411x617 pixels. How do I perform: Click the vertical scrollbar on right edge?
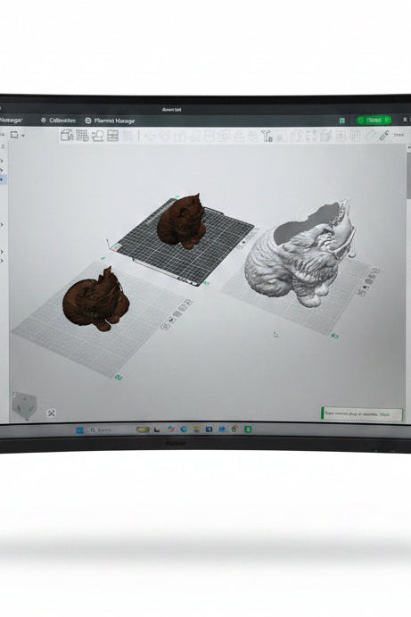click(408, 175)
